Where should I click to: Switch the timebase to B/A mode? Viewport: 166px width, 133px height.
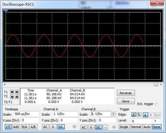(25, 127)
